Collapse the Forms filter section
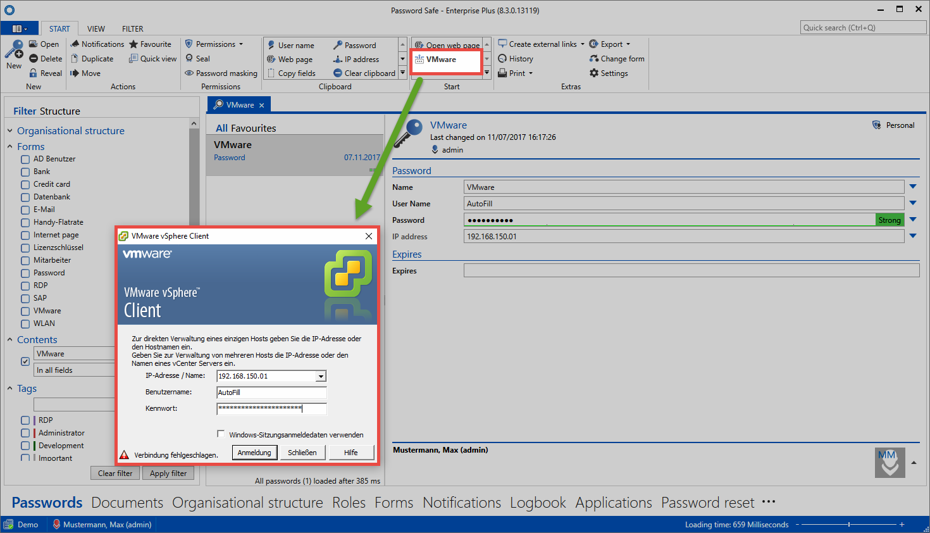930x533 pixels. point(10,147)
